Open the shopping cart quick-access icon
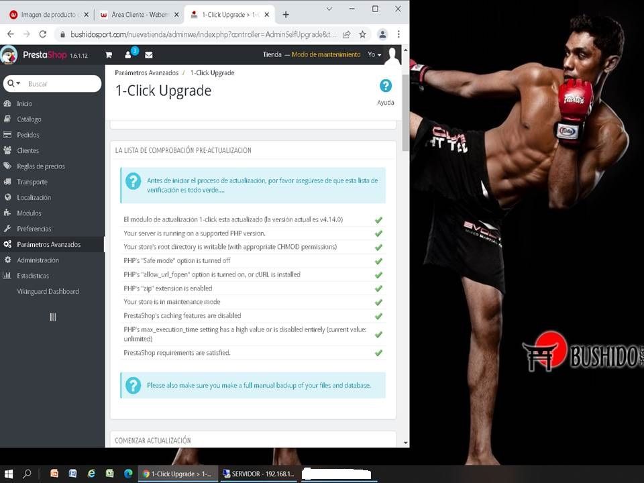The image size is (644, 483). point(109,54)
